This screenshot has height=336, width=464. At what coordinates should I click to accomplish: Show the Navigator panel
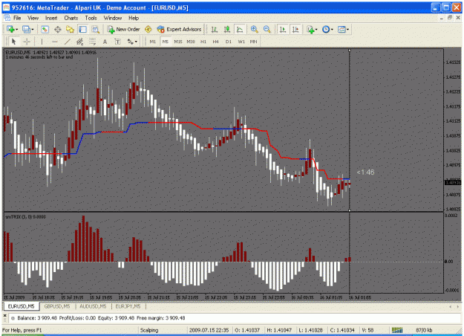pos(70,29)
